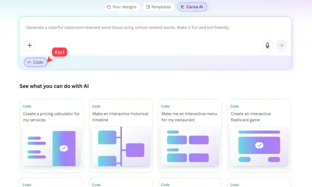Click the Templates layout icon
312x187 pixels.
148,7
